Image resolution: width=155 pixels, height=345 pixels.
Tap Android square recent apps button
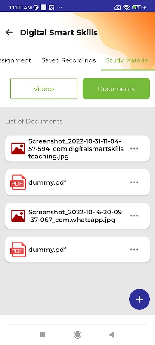tap(43, 335)
